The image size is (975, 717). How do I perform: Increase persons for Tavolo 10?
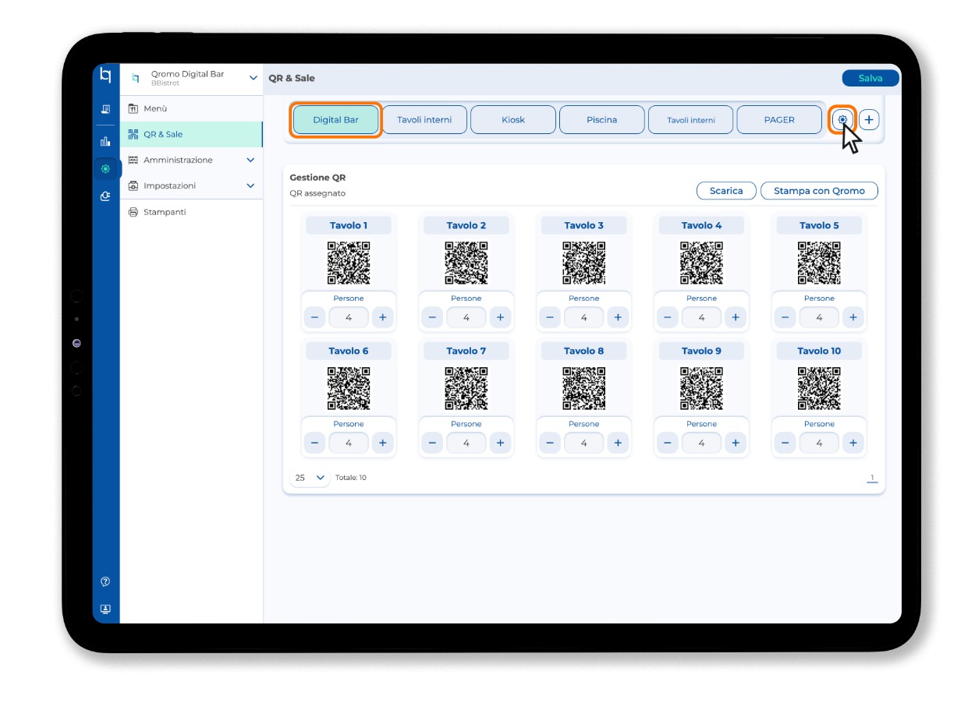pyautogui.click(x=853, y=443)
